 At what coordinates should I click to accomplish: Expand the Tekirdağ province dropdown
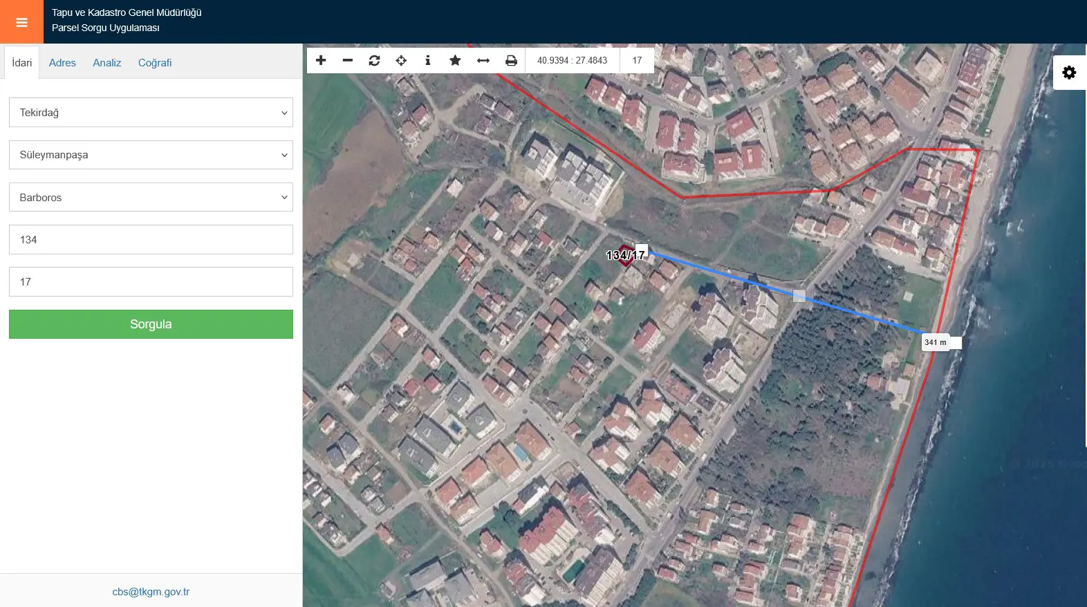pyautogui.click(x=151, y=113)
